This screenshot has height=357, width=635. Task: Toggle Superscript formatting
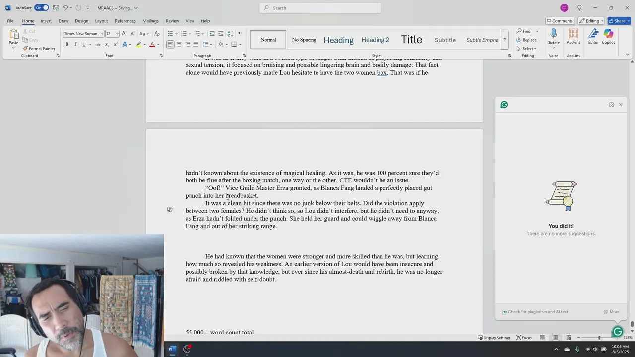tap(115, 45)
